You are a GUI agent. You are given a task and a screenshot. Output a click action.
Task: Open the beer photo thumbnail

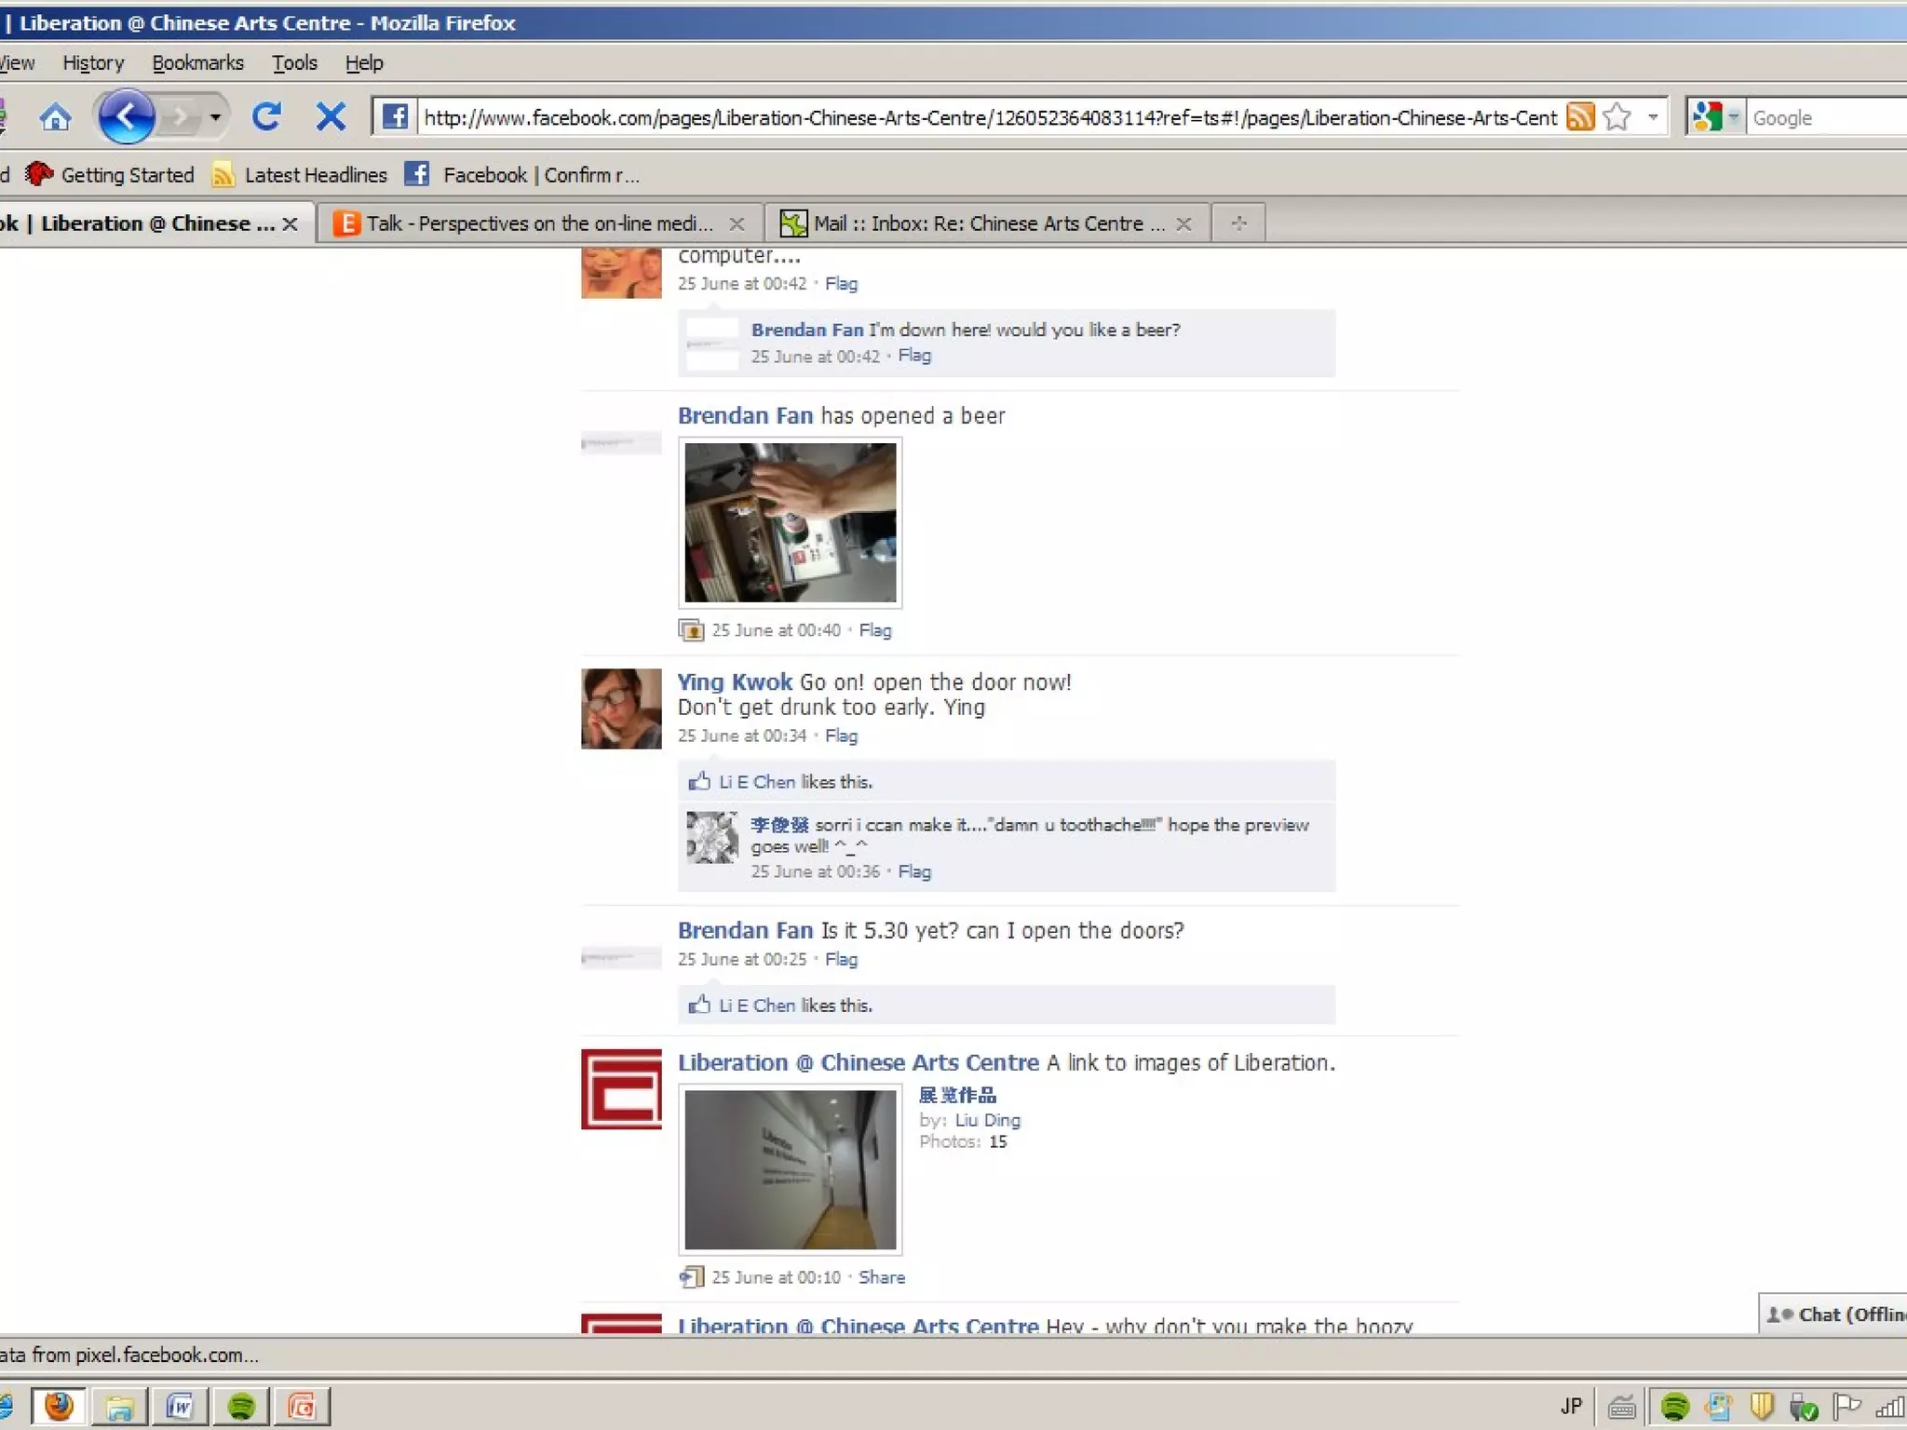click(x=790, y=521)
